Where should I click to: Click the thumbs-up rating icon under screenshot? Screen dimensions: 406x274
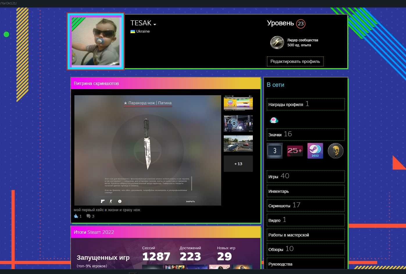[76, 216]
